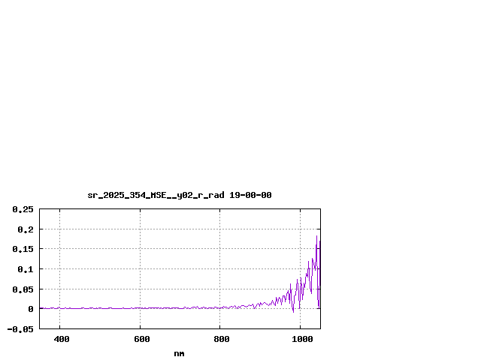Click the curve where it crosses 800 nm
481x360 pixels.
220,307
